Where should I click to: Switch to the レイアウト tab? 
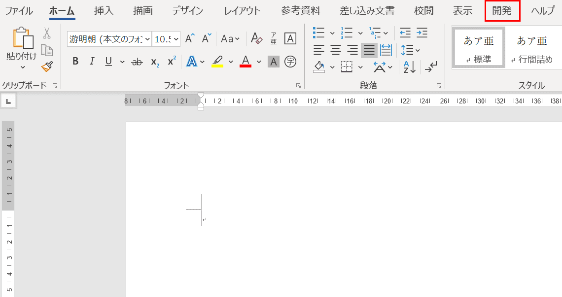click(x=242, y=11)
